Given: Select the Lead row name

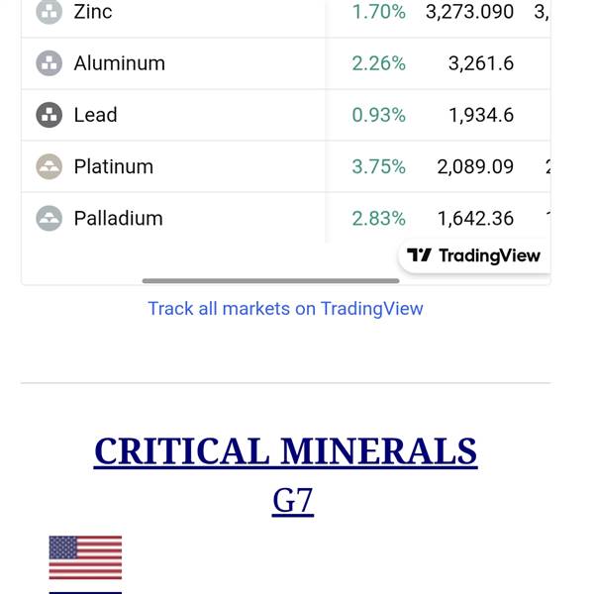Looking at the screenshot, I should [95, 115].
